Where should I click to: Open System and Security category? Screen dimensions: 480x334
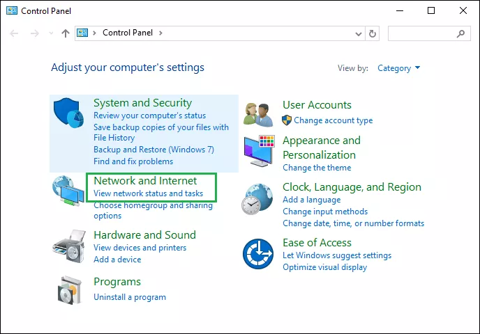142,103
